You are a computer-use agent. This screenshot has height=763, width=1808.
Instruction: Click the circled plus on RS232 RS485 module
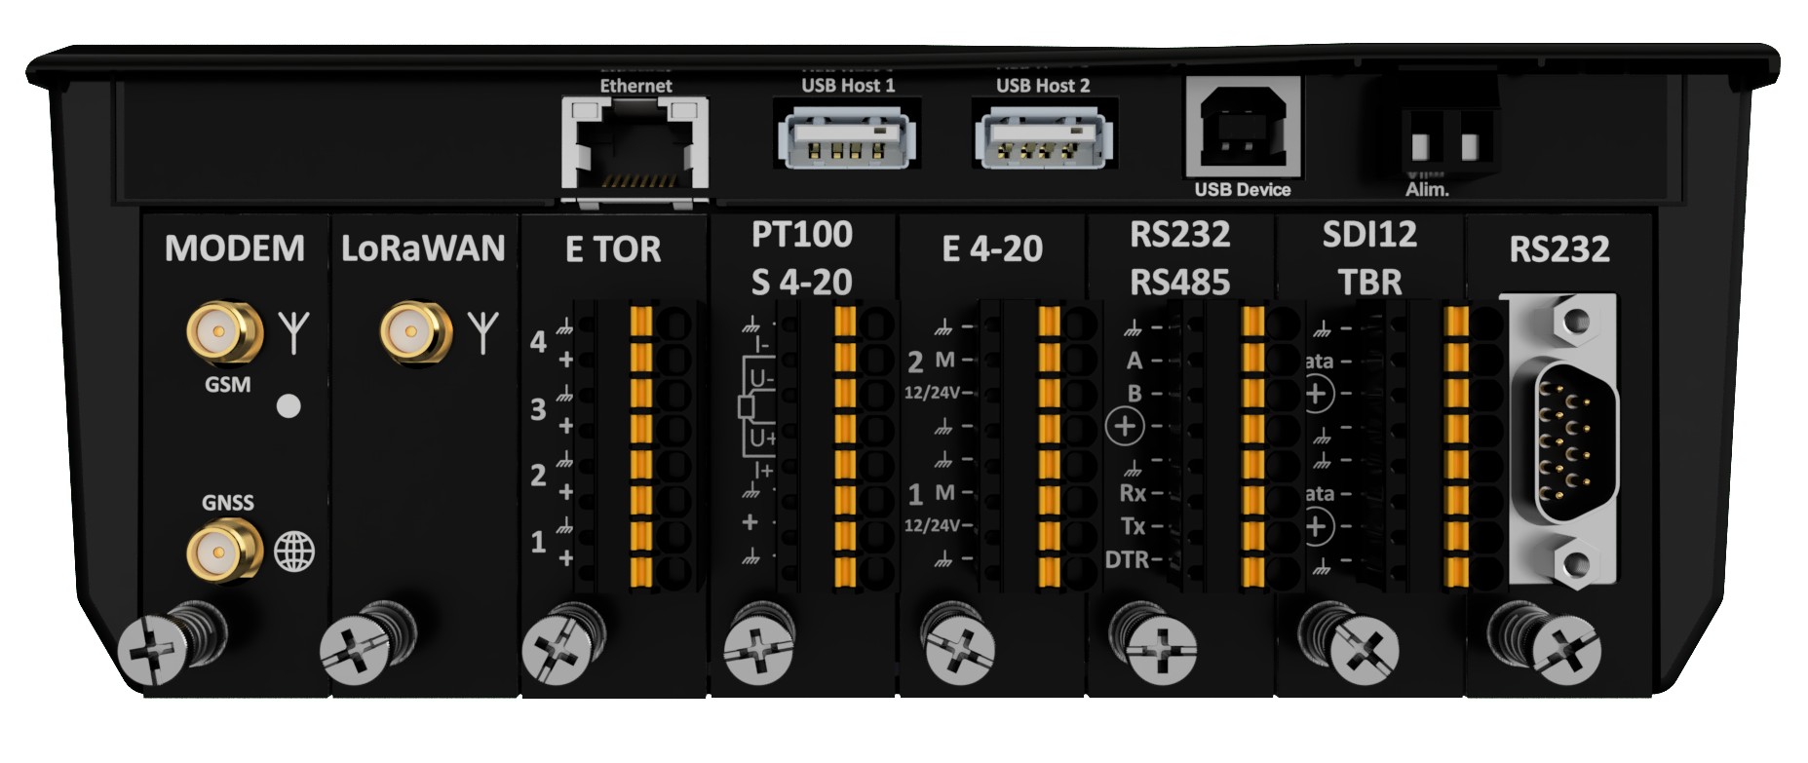click(x=1125, y=426)
